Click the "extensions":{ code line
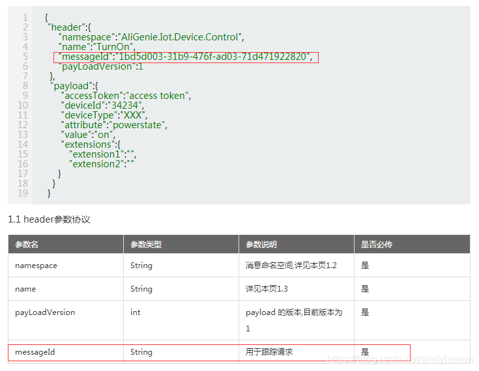Viewport: 479px width, 371px height. 91,144
